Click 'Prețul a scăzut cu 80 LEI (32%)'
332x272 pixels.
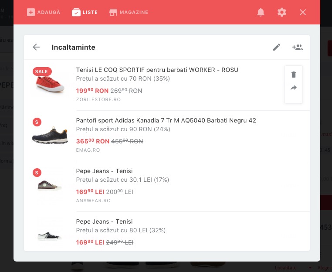tap(121, 230)
